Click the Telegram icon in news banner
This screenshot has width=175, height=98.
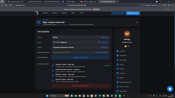point(39,22)
